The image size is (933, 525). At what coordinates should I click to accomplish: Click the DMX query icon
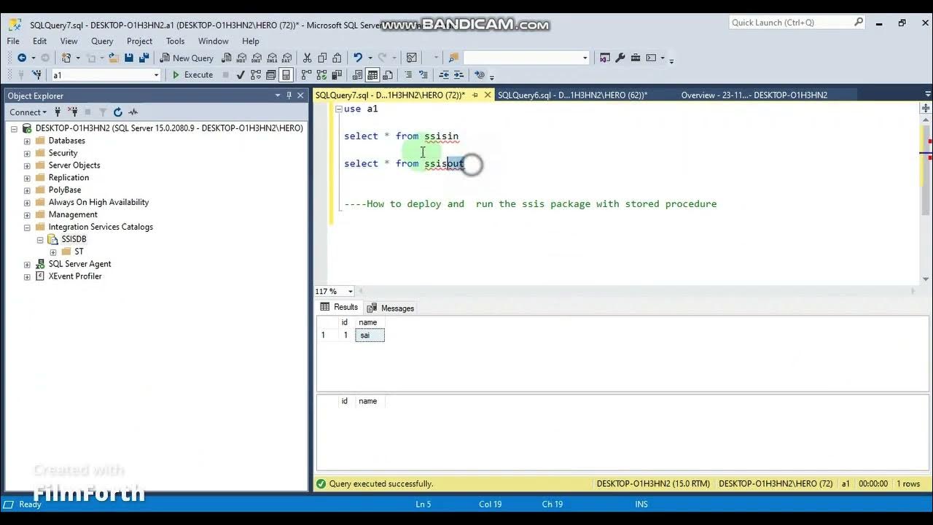(257, 58)
